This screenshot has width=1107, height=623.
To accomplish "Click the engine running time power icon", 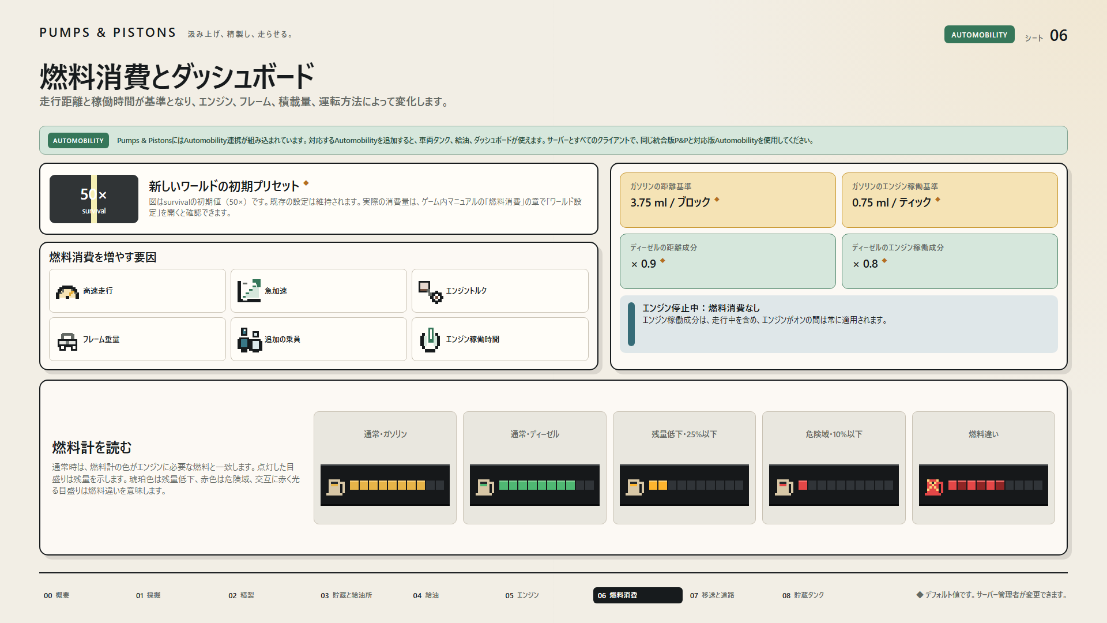I will click(x=430, y=340).
